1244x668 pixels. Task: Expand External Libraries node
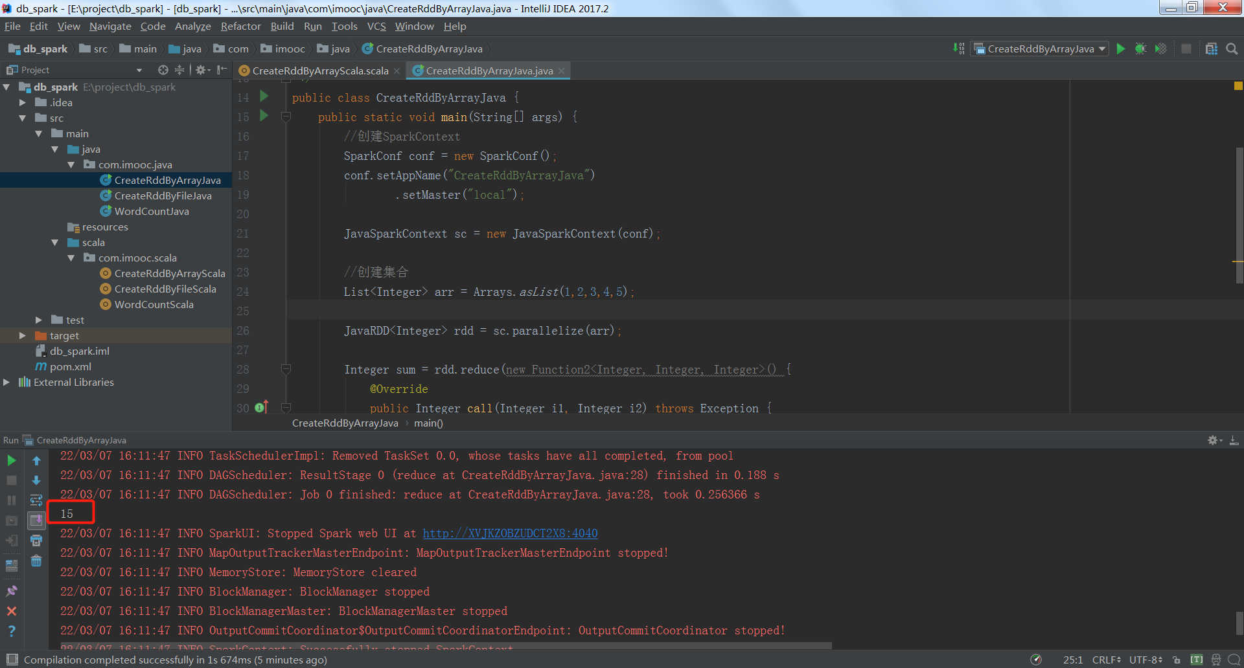point(6,382)
